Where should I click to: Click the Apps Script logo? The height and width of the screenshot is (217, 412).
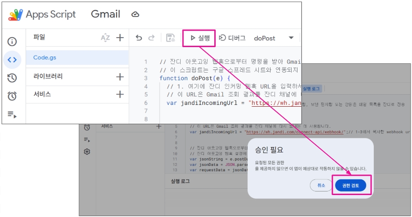pos(15,14)
